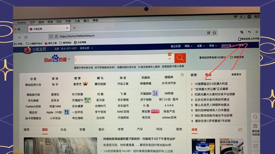Open the 帮助 menu
The image size is (275, 154).
(96, 20)
